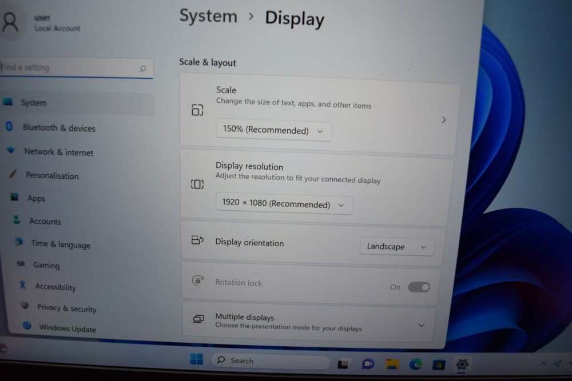This screenshot has height=381, width=572.
Task: Click the Accounts person icon
Action: (x=17, y=219)
